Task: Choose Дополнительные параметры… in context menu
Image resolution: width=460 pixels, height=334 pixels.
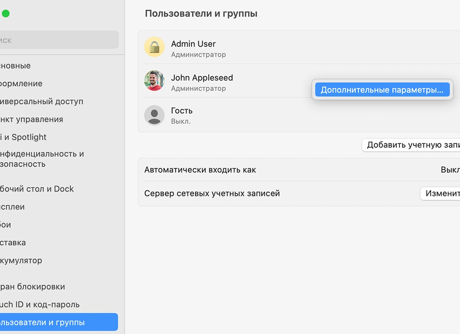Action: (x=382, y=90)
